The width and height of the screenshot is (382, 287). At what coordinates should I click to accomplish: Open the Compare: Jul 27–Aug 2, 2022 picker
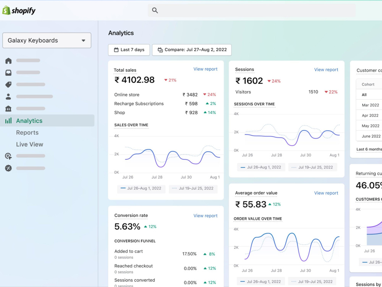point(192,50)
